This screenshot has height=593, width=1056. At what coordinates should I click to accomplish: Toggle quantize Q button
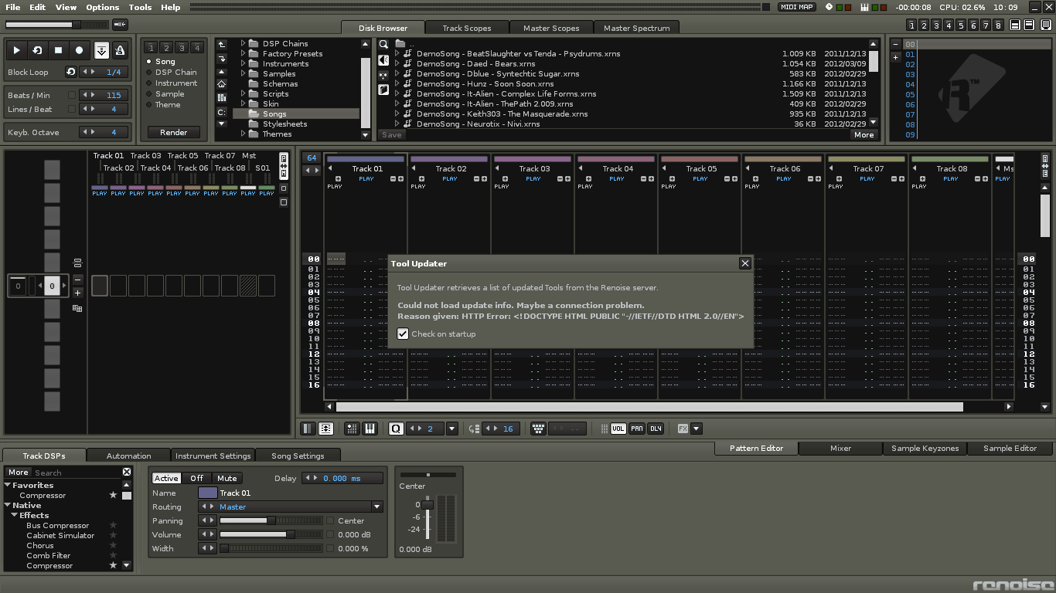tap(396, 429)
